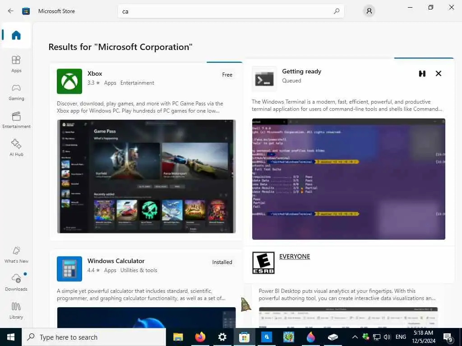Open the notification center icon
The image size is (462, 346).
tap(448, 337)
